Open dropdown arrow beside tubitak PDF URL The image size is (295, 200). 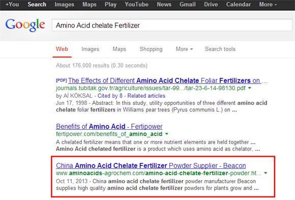coord(250,88)
